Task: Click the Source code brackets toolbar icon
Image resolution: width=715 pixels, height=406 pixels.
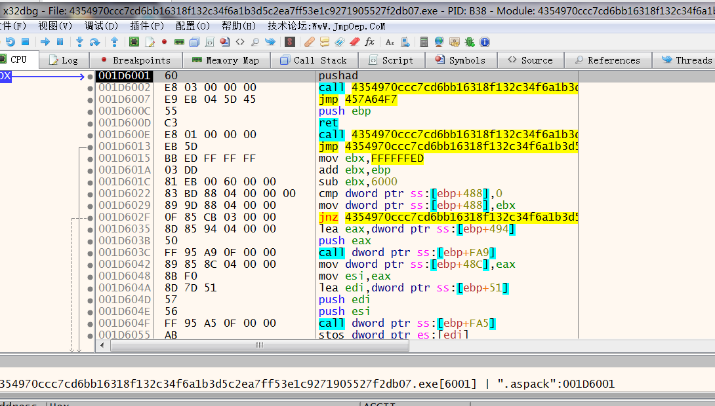Action: (240, 42)
